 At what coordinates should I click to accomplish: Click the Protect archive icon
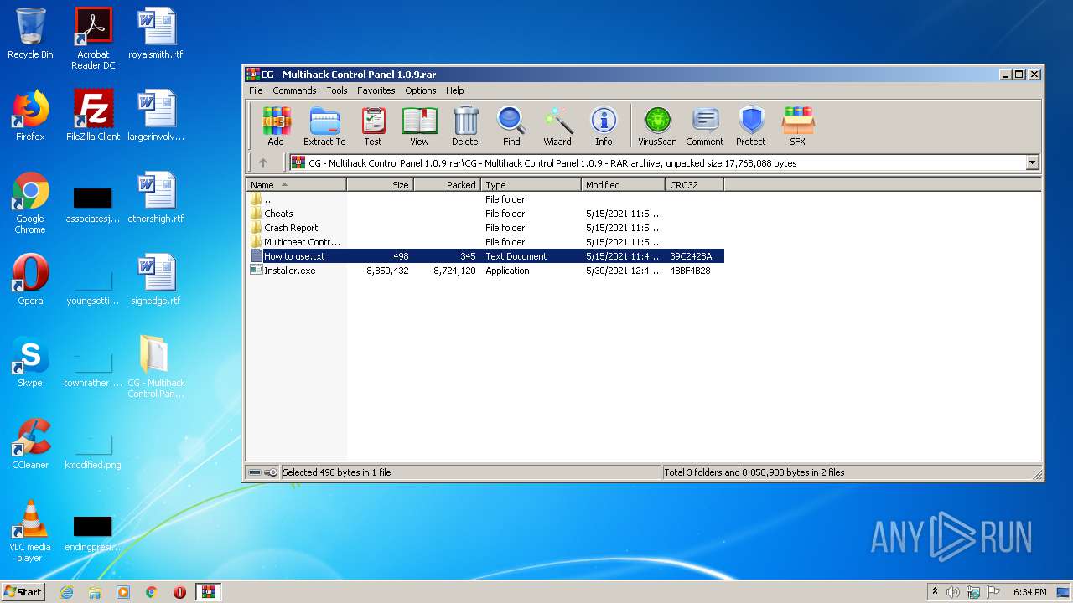[x=751, y=126]
